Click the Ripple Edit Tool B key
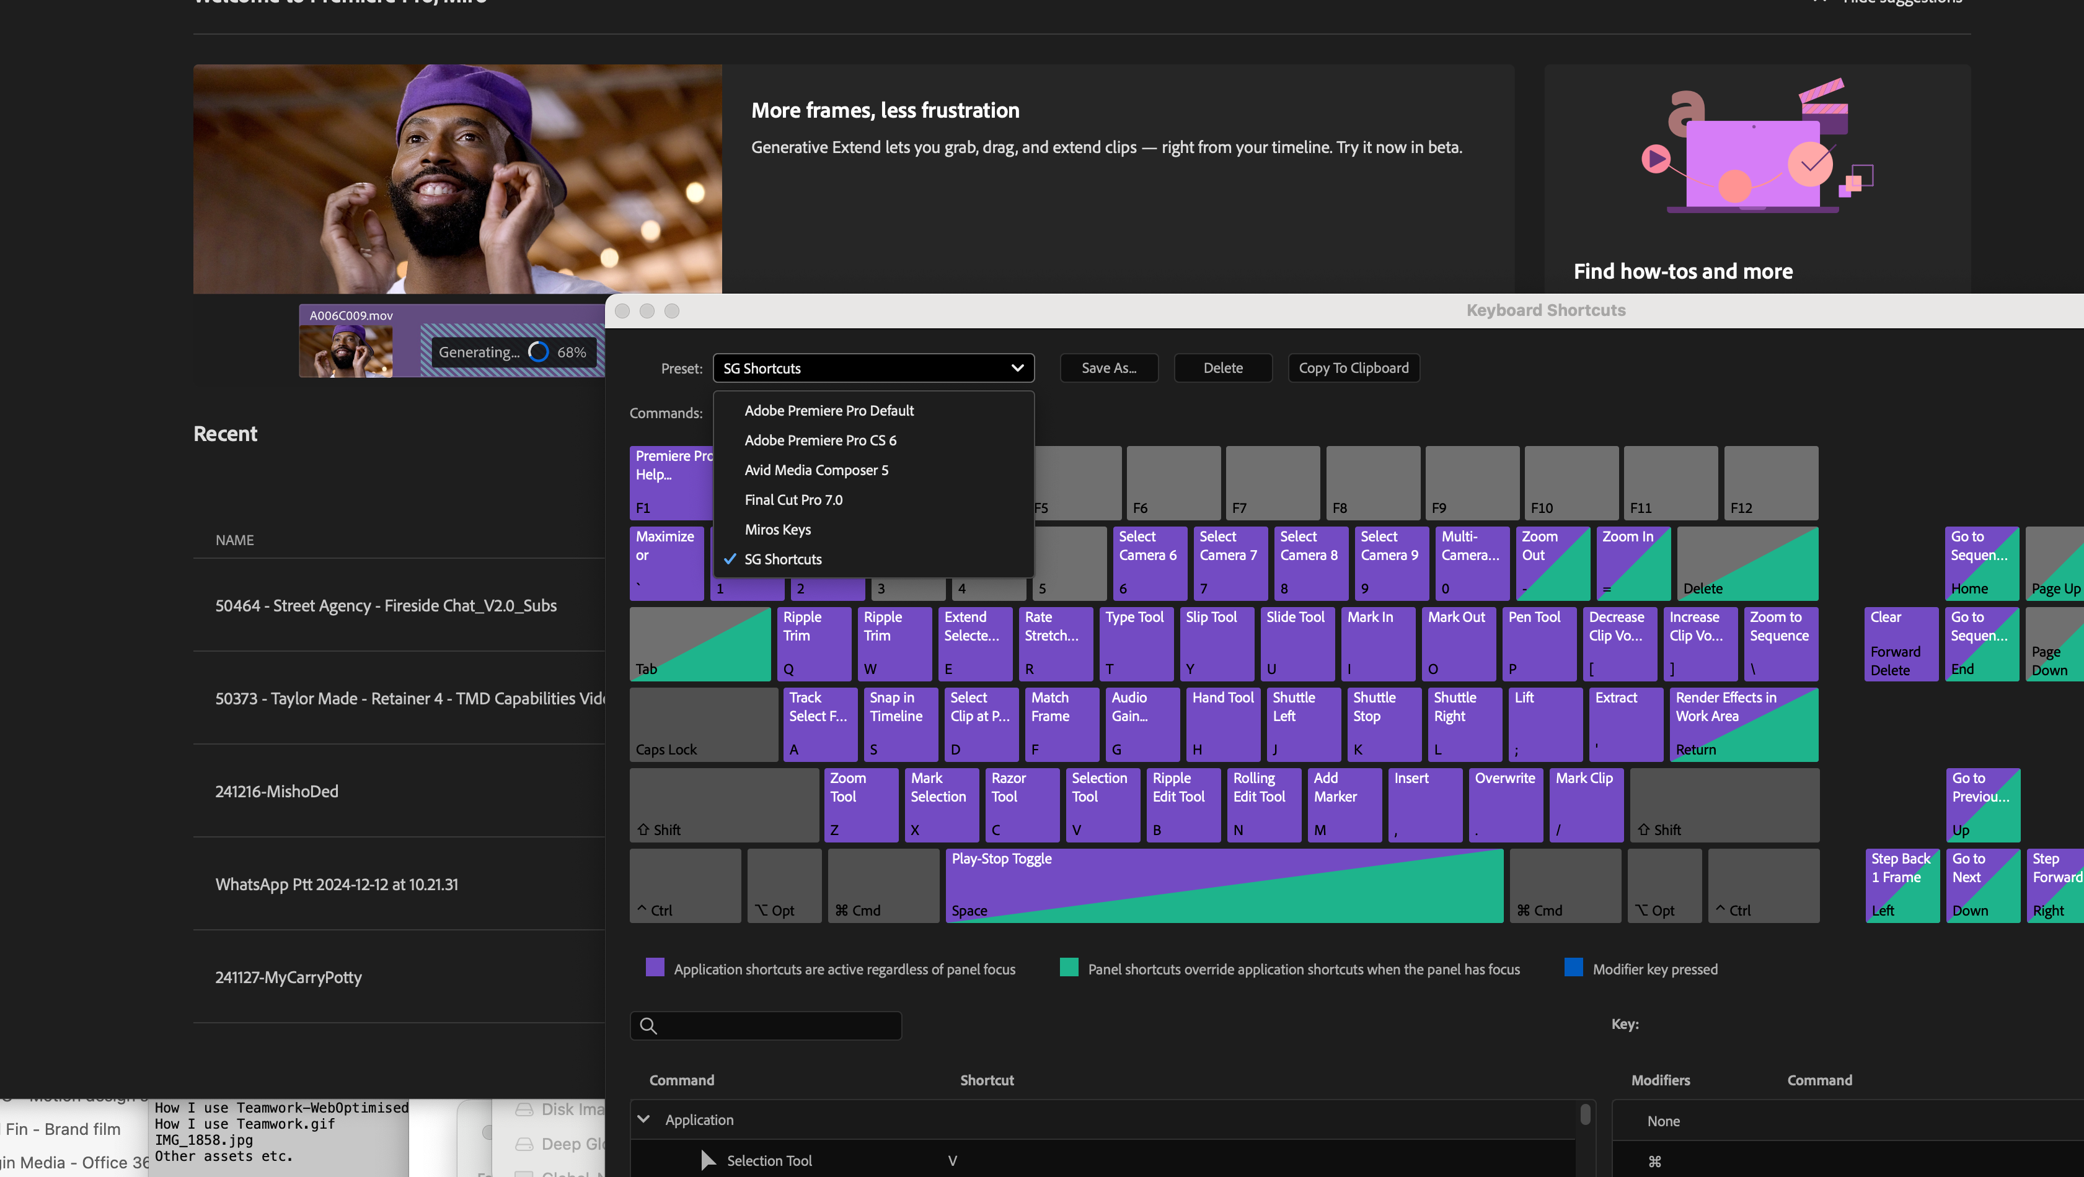2084x1177 pixels. coord(1183,805)
